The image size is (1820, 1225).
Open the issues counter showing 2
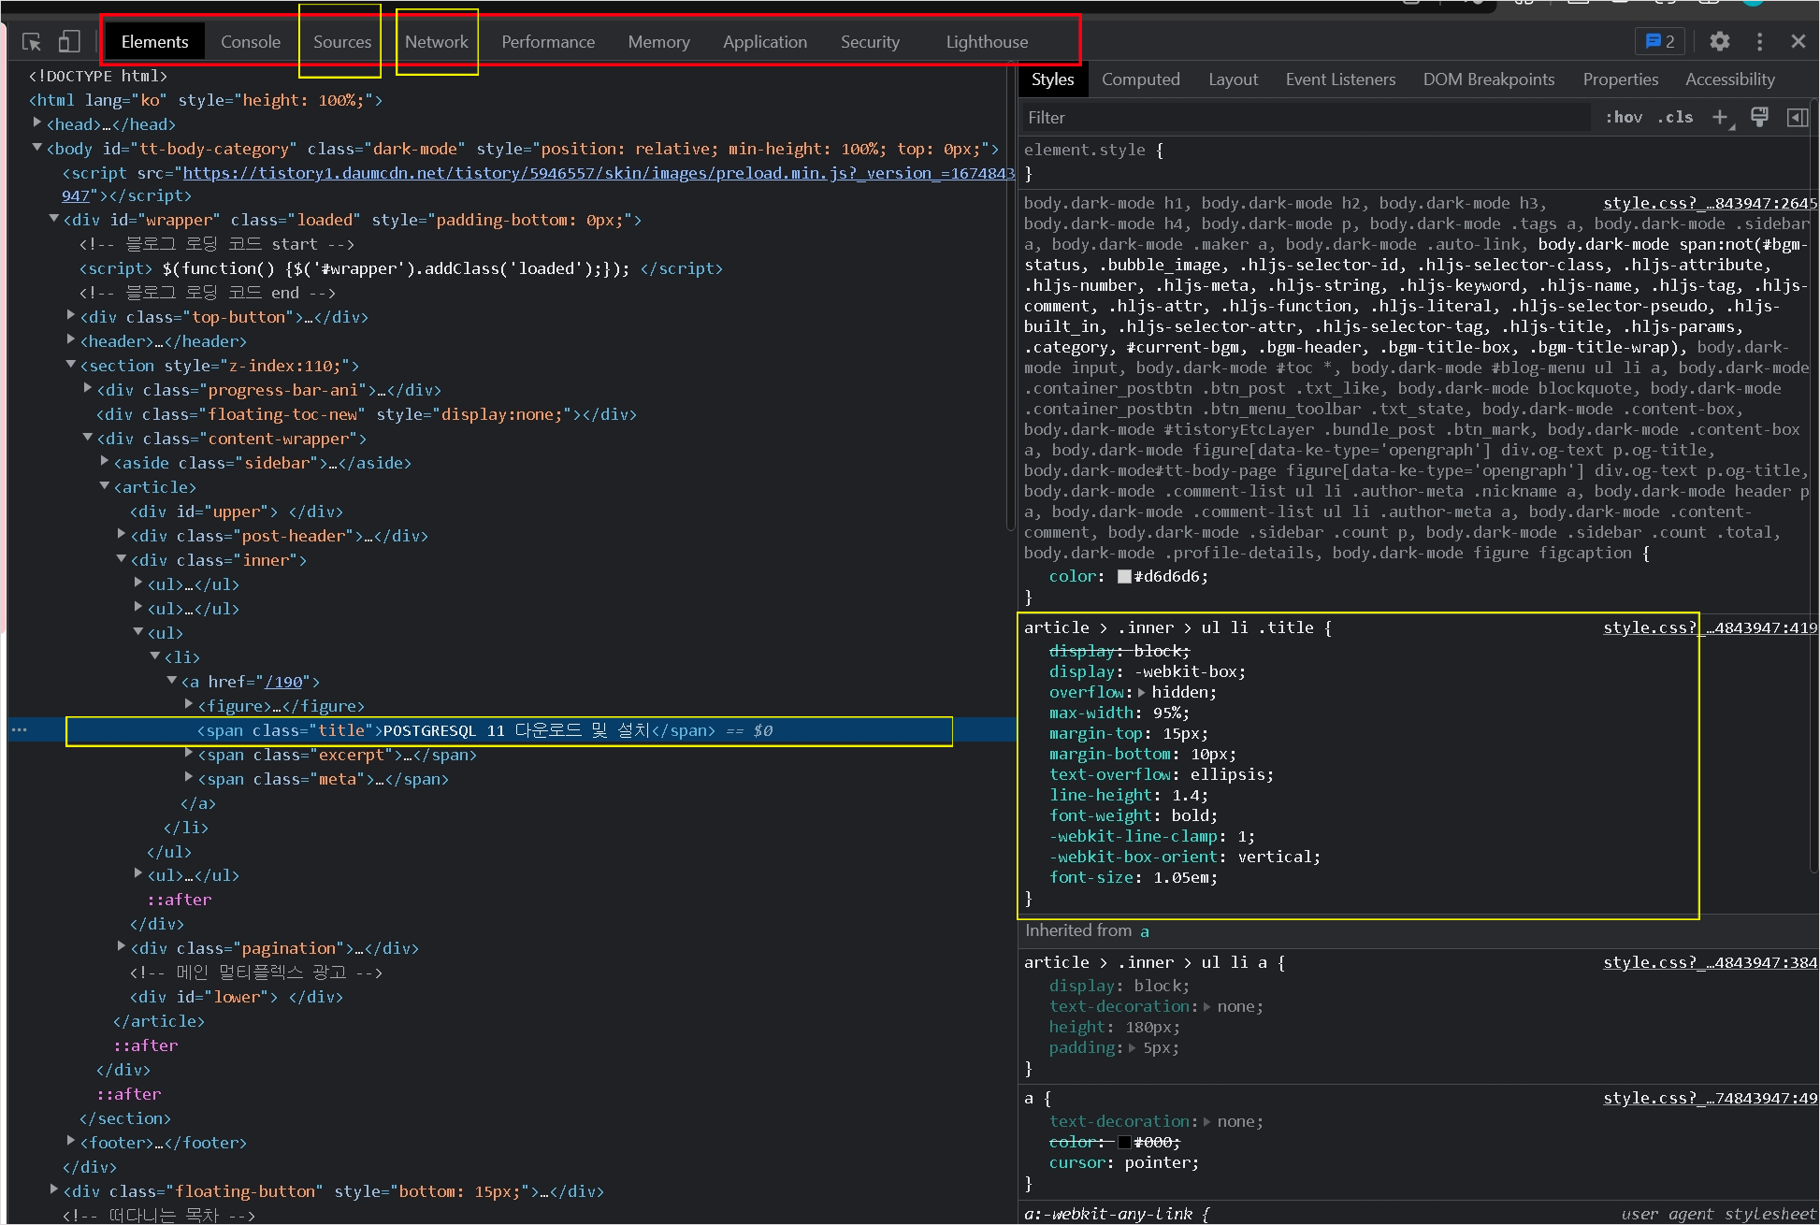pos(1660,41)
